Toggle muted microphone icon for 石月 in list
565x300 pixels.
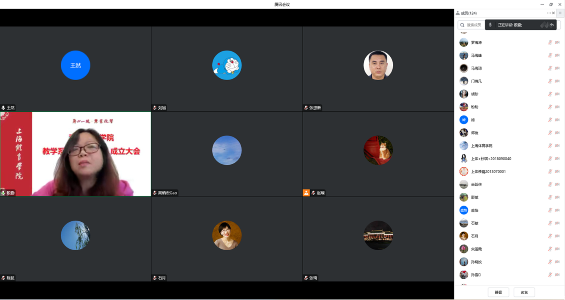[x=550, y=236]
